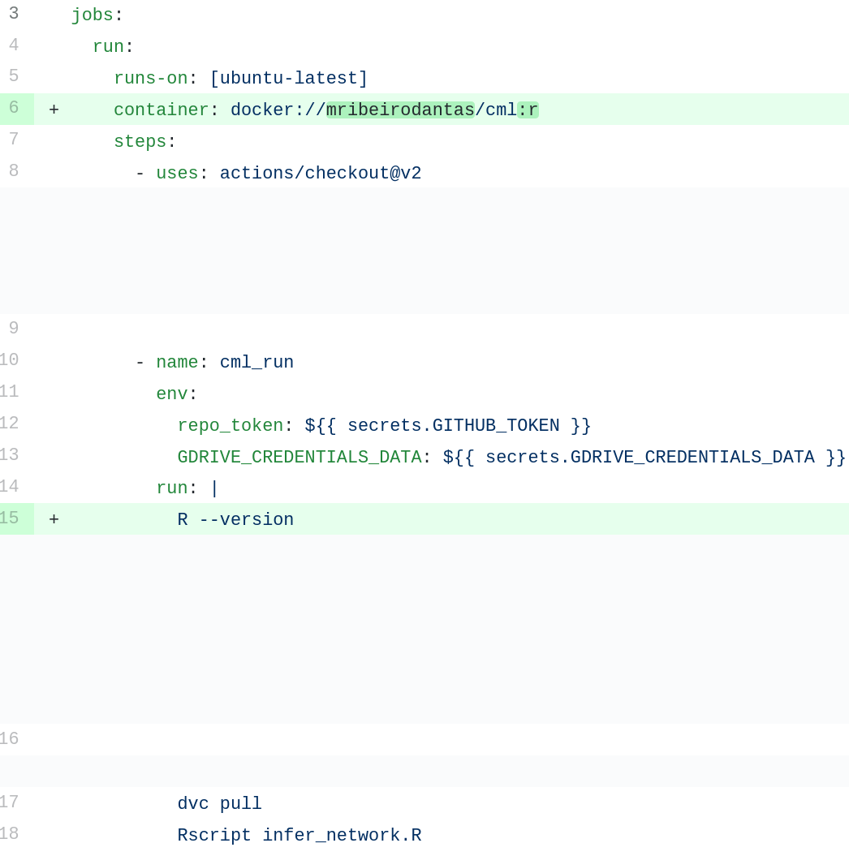Image resolution: width=849 pixels, height=856 pixels.
Task: Select line number 8 in the gutter
Action: tap(14, 172)
